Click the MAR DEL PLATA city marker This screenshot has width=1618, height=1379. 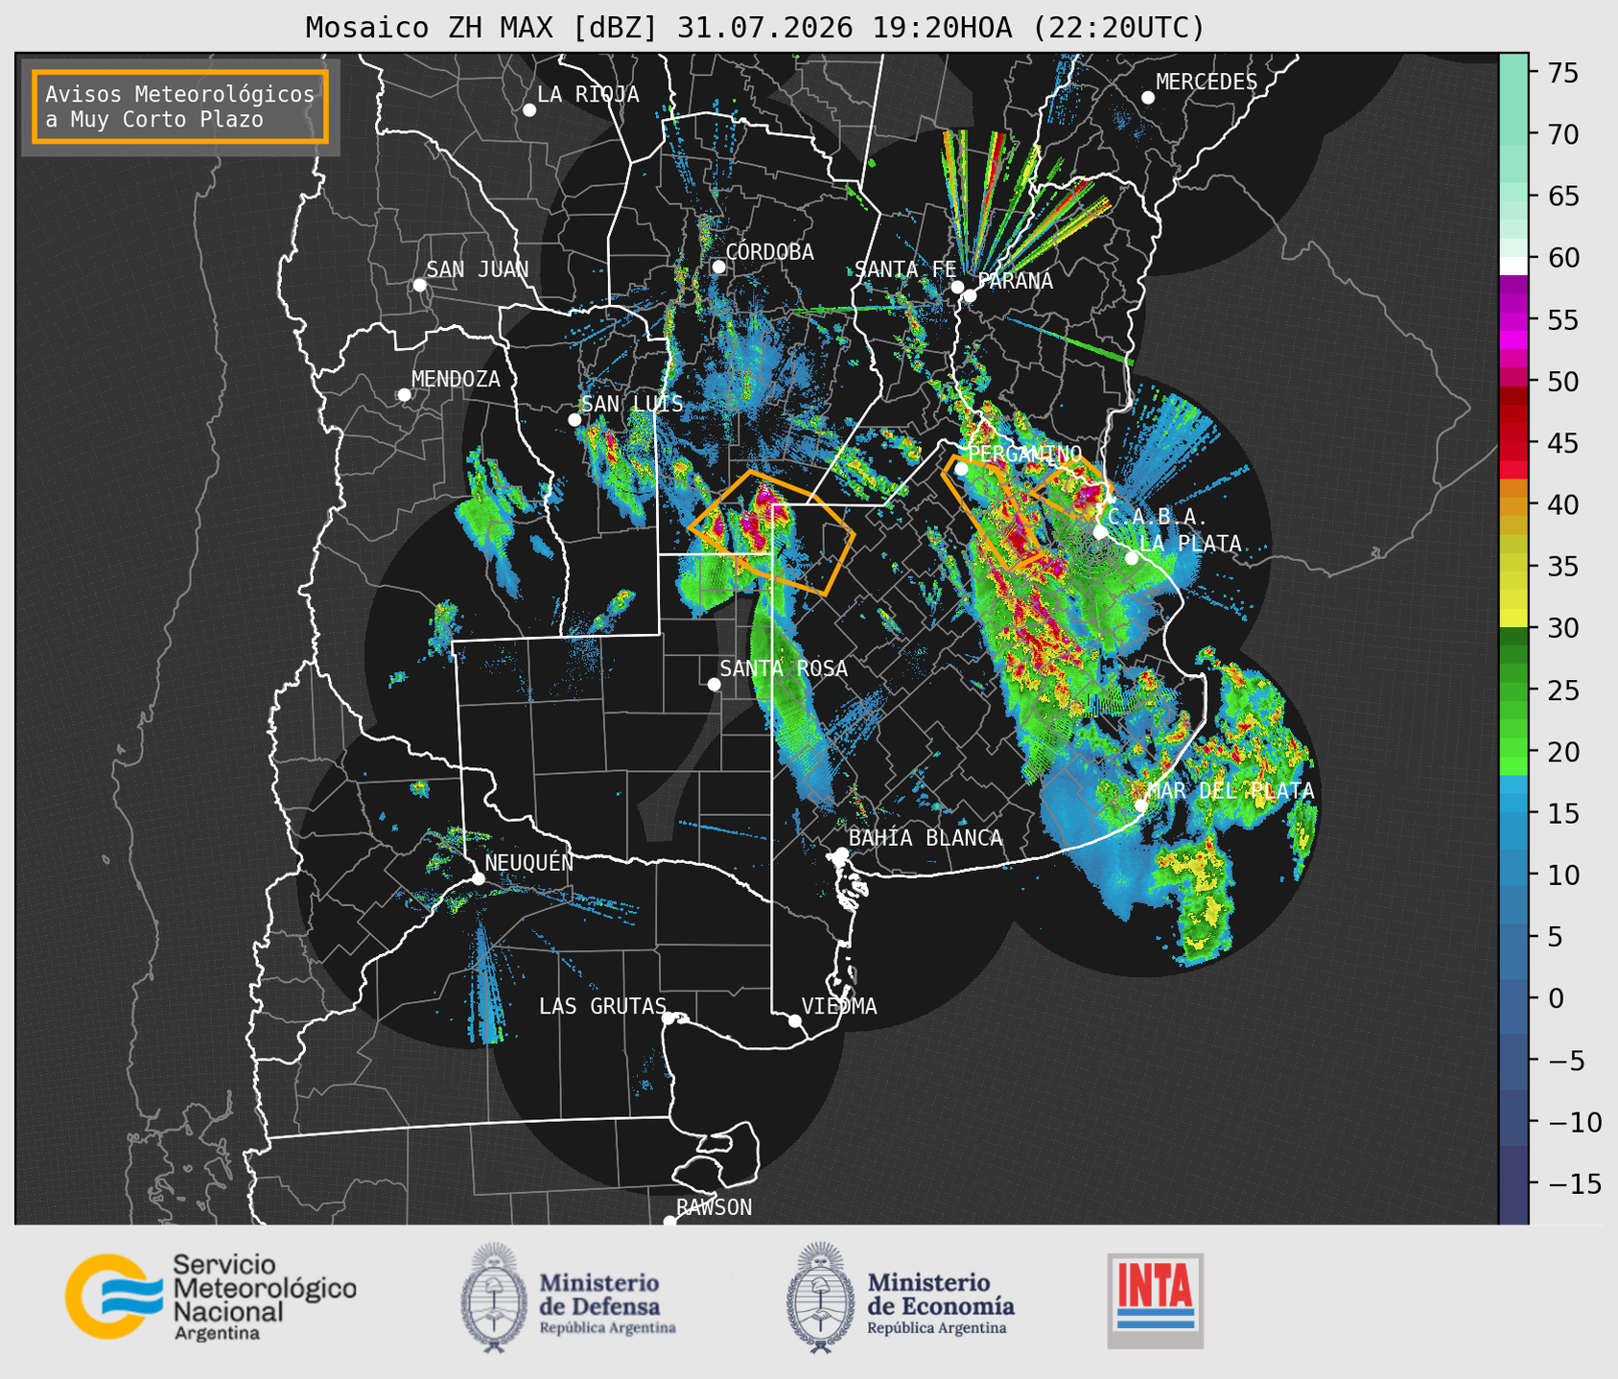point(1141,805)
